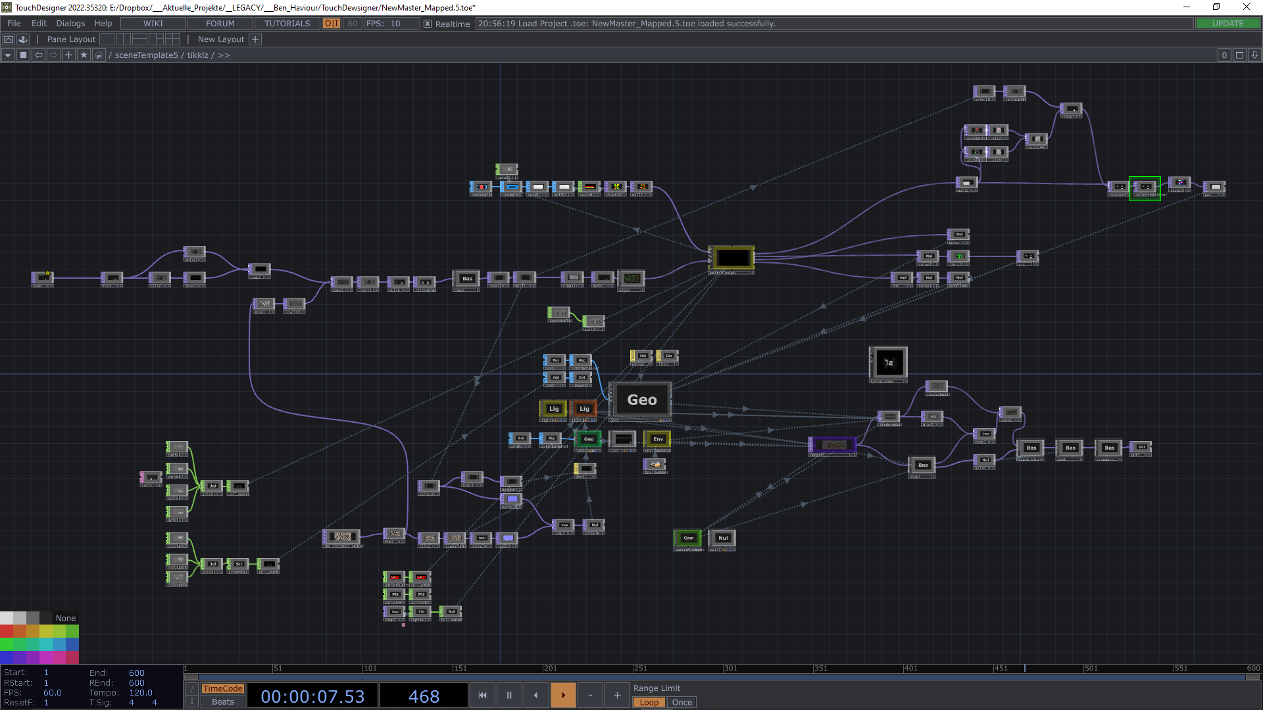Toggle the O|I power button
Viewport: 1263px width, 710px height.
point(331,24)
